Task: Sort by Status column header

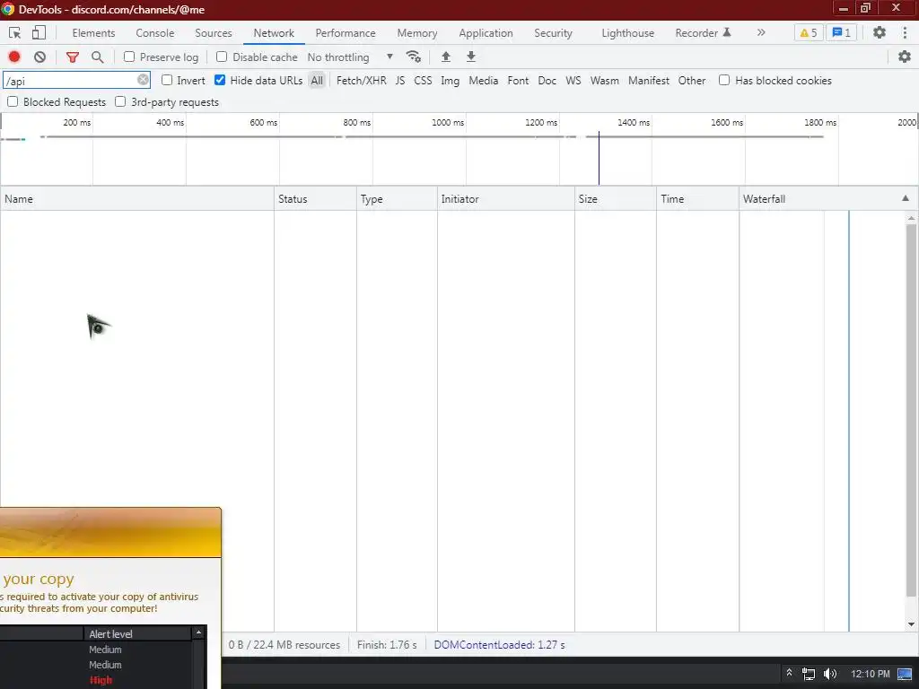Action: pos(315,198)
